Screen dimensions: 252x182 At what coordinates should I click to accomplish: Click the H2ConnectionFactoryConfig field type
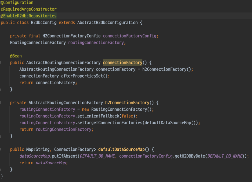72,36
